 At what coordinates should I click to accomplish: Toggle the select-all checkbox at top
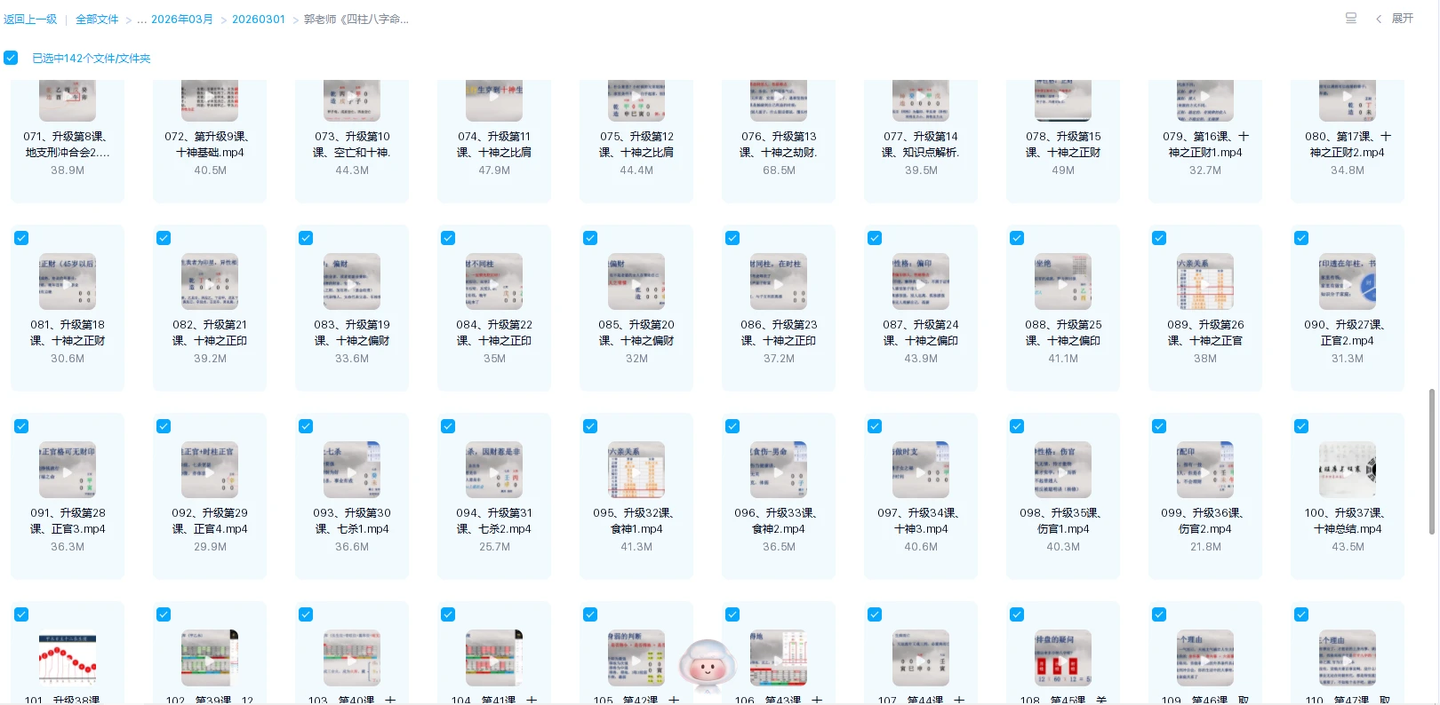tap(11, 58)
